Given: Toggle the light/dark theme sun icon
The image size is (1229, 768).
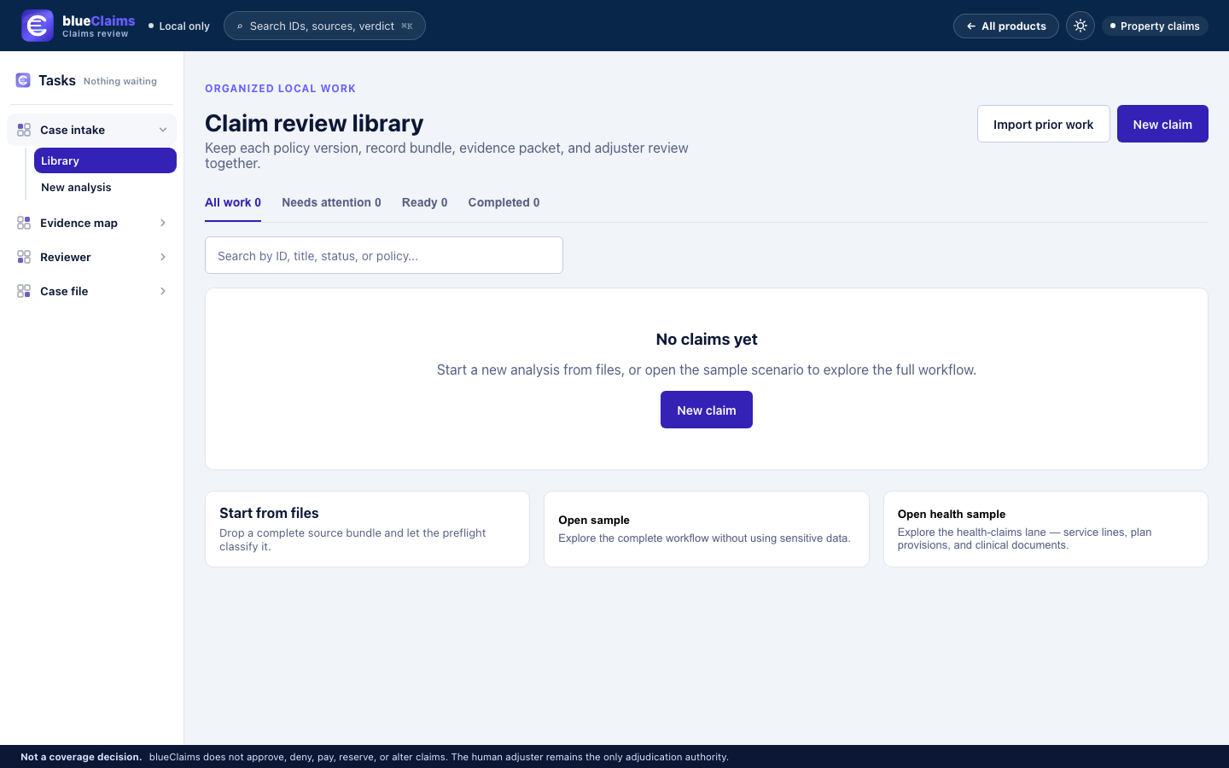Looking at the screenshot, I should point(1080,26).
